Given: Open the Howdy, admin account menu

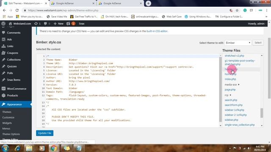Looking at the screenshot, I should point(256,24).
